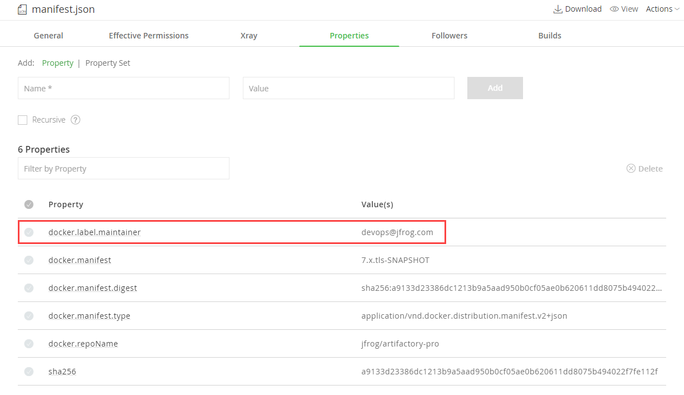Open the Actions dropdown menu
Viewport: 684px width, 395px height.
point(662,9)
